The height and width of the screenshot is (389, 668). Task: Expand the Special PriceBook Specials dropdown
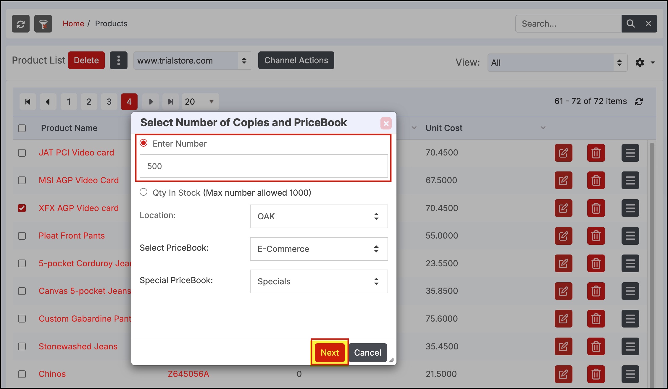(319, 281)
